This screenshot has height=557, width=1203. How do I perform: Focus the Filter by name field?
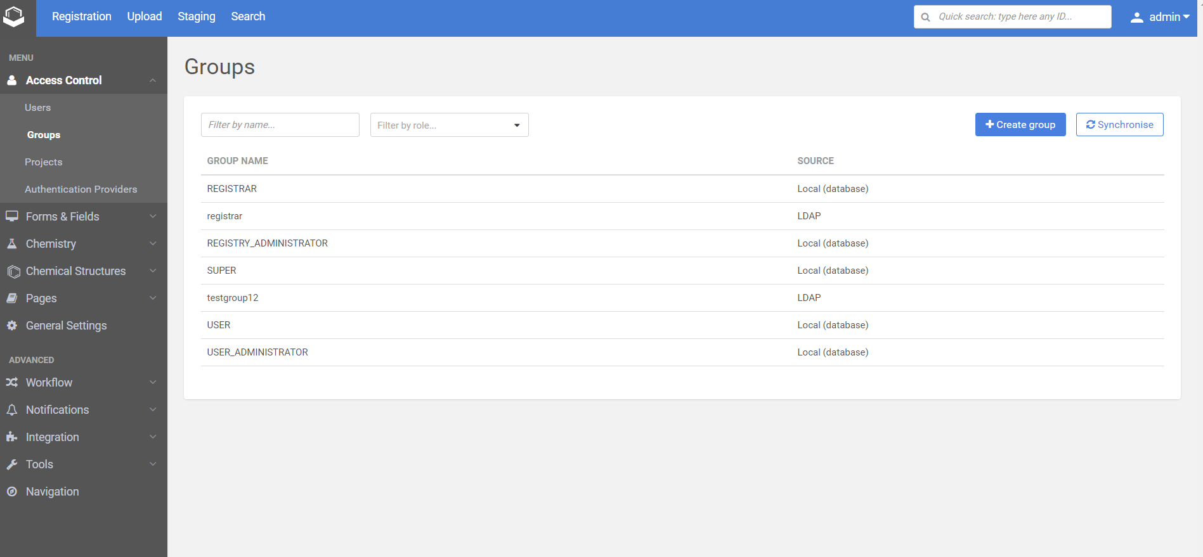(x=280, y=125)
